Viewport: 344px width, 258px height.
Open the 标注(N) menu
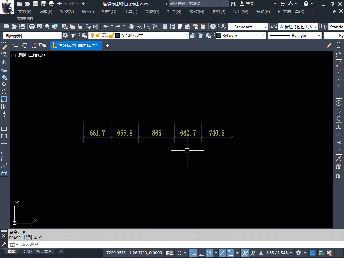174,12
